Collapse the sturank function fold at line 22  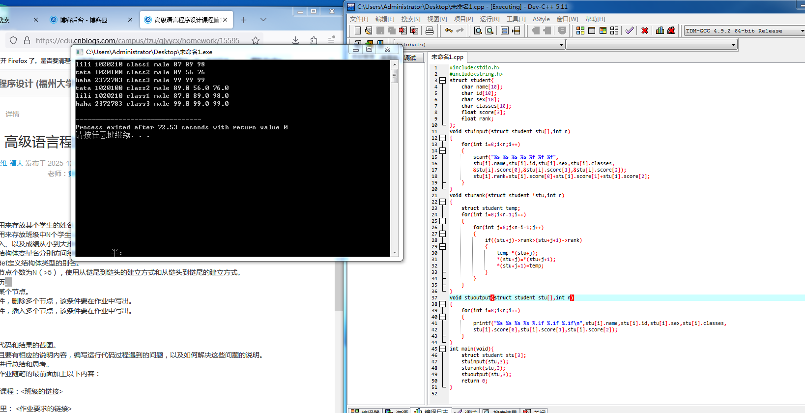click(442, 202)
